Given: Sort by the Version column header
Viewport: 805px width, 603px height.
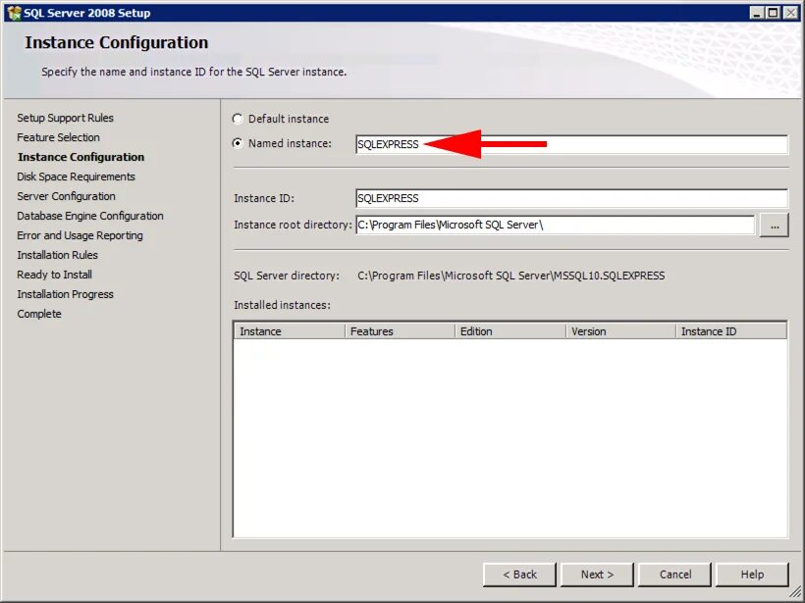Looking at the screenshot, I should click(620, 331).
